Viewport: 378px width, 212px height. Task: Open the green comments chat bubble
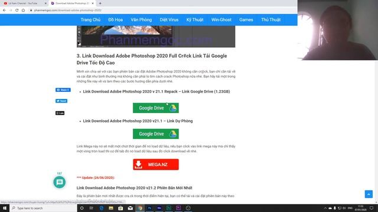[x=59, y=182]
